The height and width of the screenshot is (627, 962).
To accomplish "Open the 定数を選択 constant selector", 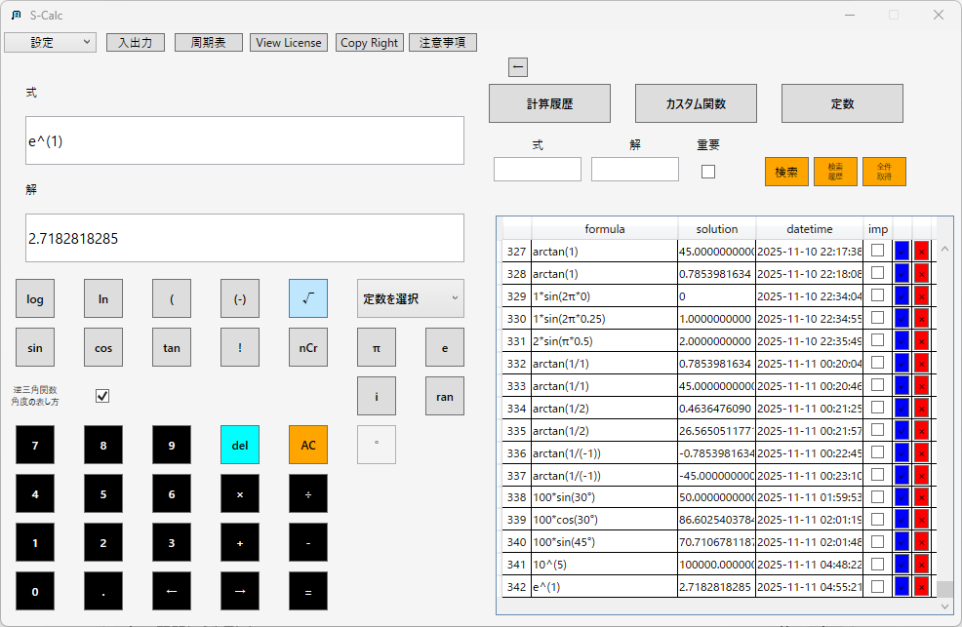I will pyautogui.click(x=410, y=298).
